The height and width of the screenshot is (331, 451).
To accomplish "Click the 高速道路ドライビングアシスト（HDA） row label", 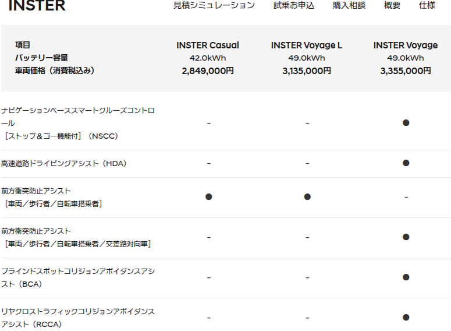I will pyautogui.click(x=64, y=163).
